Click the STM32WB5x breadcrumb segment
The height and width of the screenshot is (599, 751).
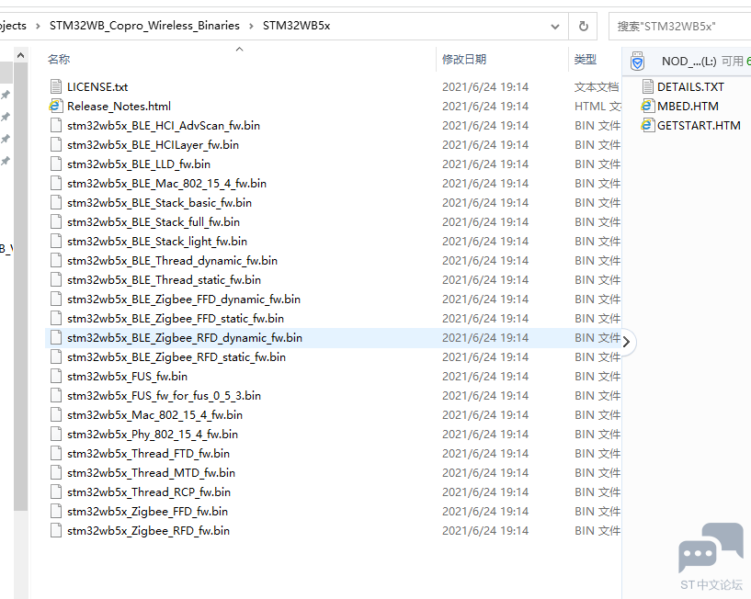[x=296, y=26]
